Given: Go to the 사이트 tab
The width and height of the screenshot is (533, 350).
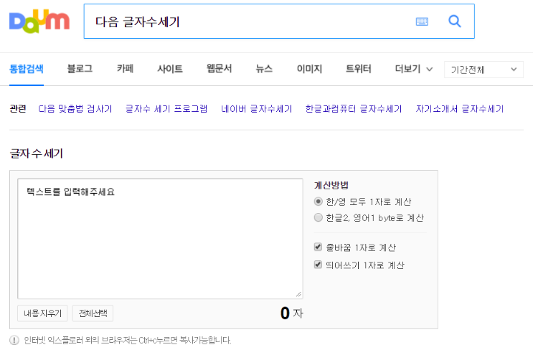Looking at the screenshot, I should 170,69.
